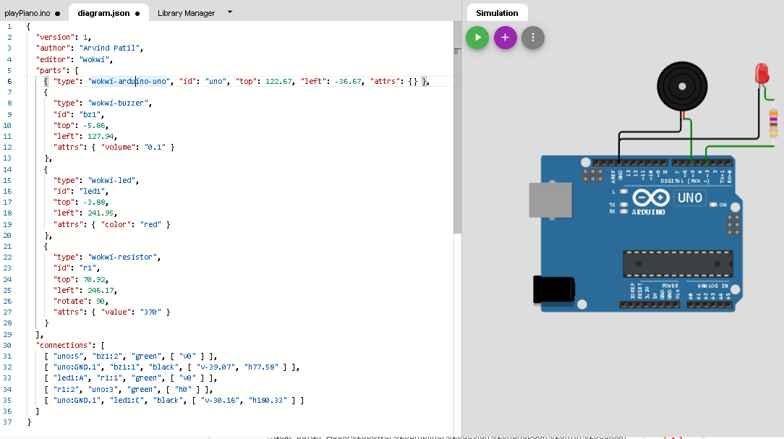
Task: Add a new part with the purple plus button
Action: (505, 38)
